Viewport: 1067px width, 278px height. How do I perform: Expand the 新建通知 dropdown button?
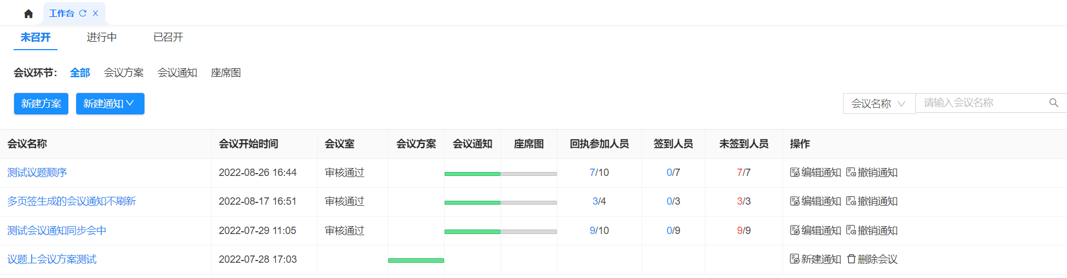pyautogui.click(x=110, y=104)
